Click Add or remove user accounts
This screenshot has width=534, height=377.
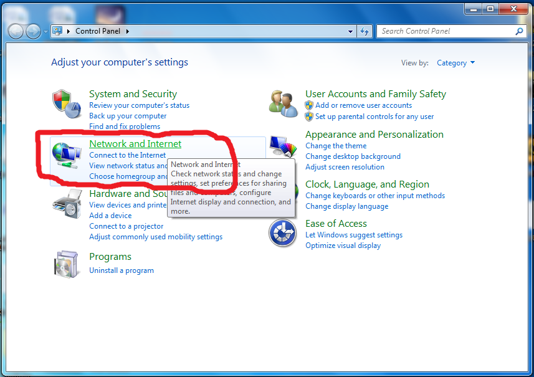coord(363,105)
